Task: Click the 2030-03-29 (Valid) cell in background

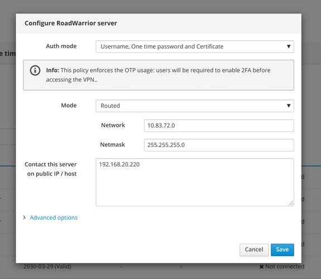Action: pyautogui.click(x=47, y=267)
